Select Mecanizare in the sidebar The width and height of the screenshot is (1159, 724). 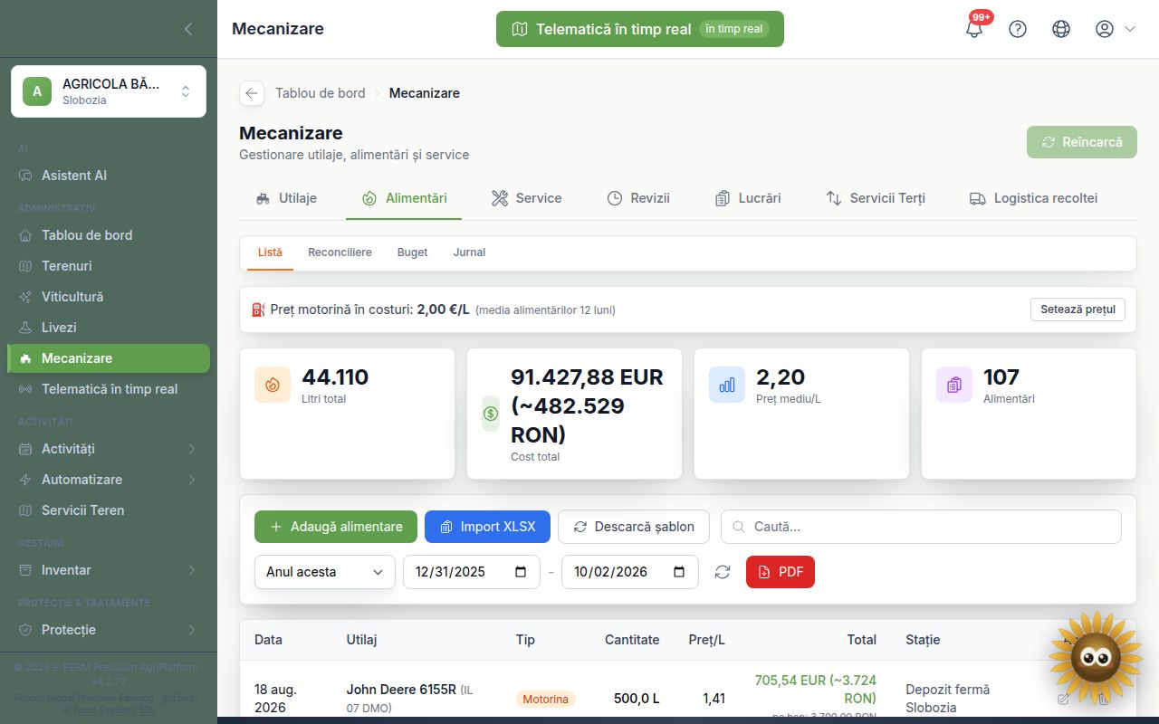click(109, 358)
